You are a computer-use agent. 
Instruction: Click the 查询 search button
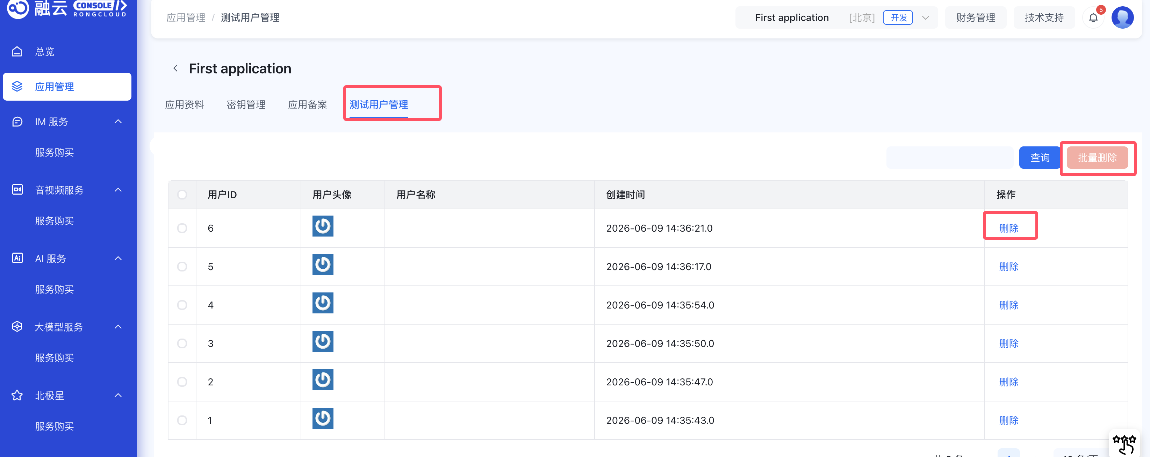[x=1040, y=158]
